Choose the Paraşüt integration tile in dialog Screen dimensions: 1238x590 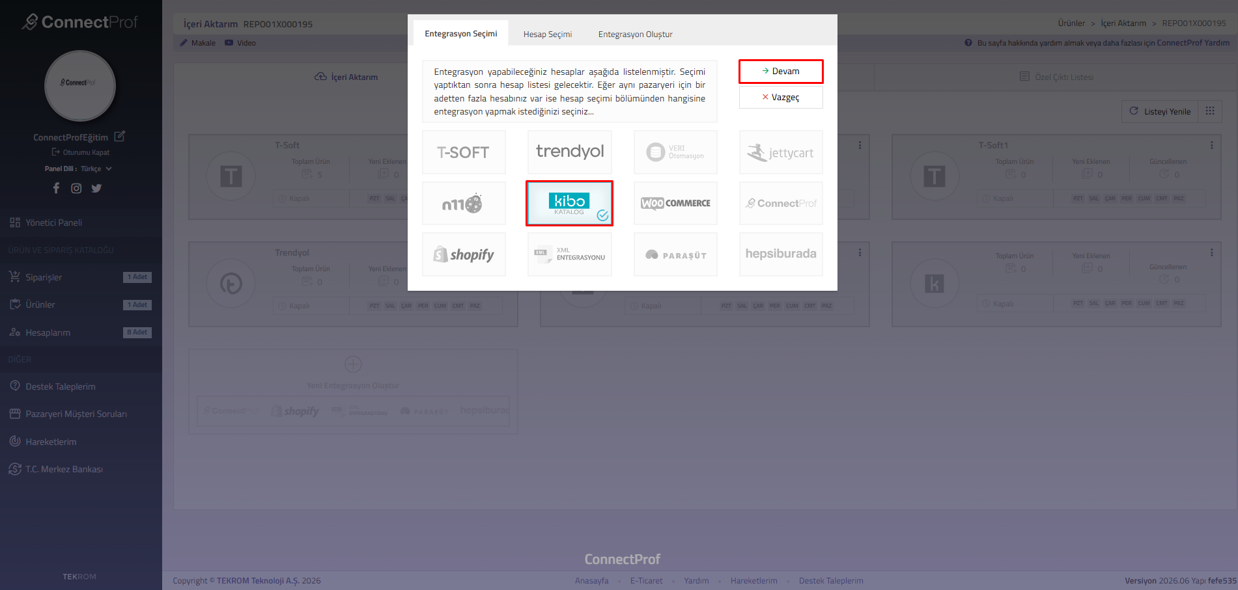coord(675,254)
